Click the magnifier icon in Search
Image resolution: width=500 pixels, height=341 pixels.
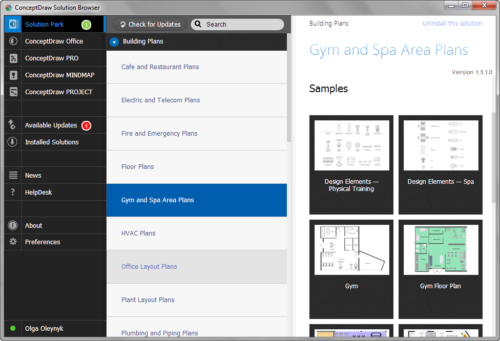coord(198,24)
